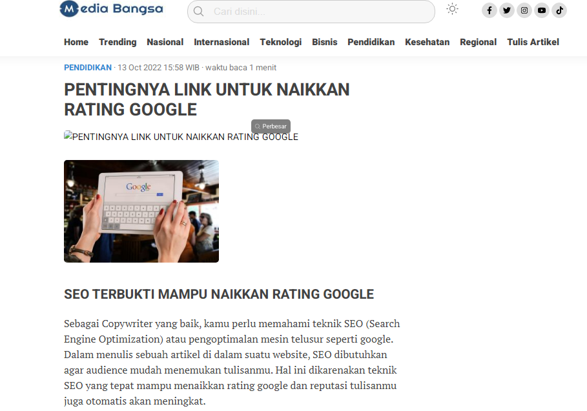Select Kesehatan in the navigation bar
Image resolution: width=587 pixels, height=411 pixels.
tap(427, 42)
